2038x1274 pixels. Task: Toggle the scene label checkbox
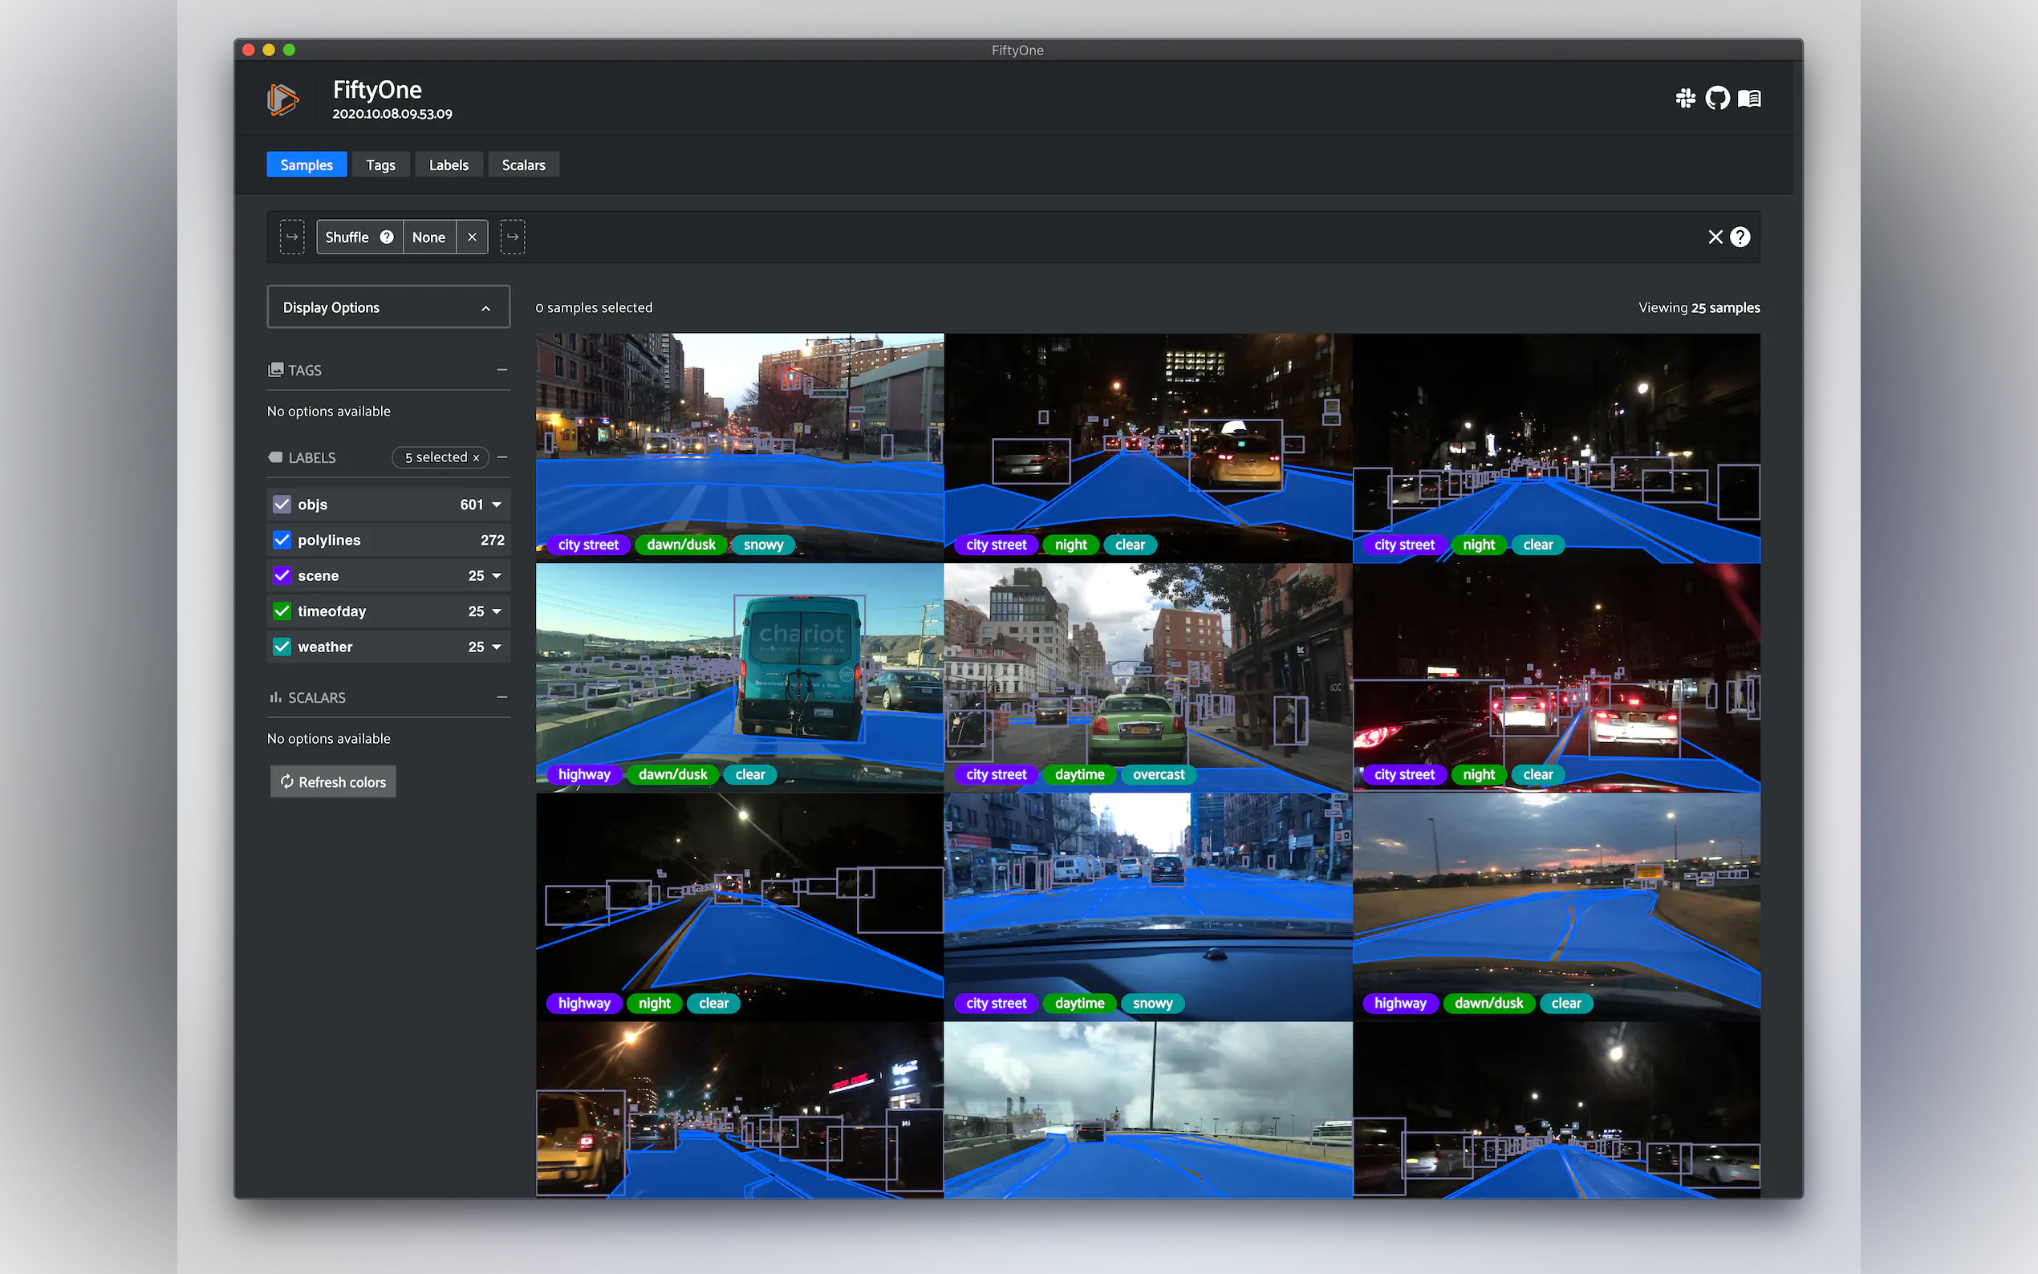[282, 575]
